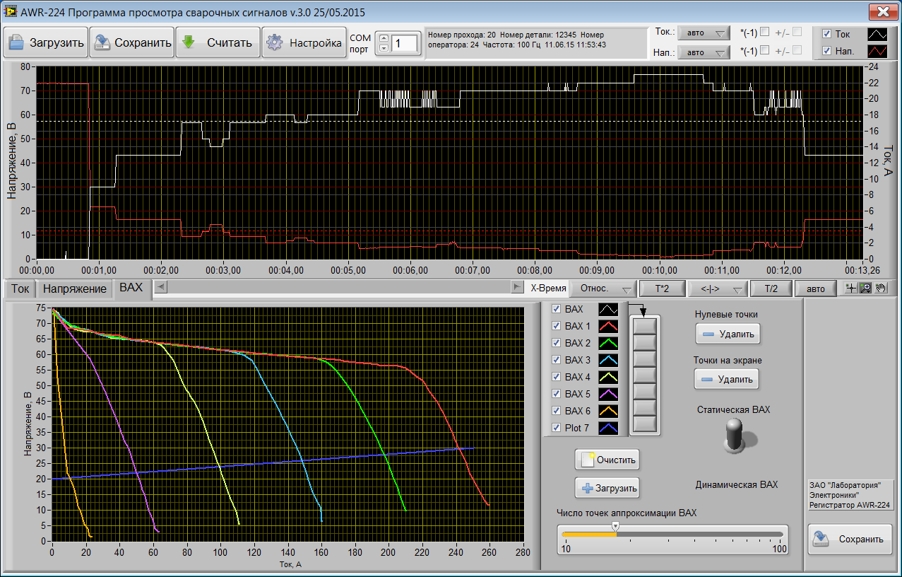Select the hand pan graph tool
Viewport: 902px width, 577px height.
pos(879,288)
